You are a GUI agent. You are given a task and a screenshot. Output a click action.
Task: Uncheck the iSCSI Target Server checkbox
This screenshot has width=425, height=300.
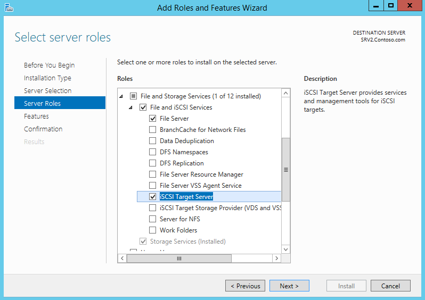153,197
